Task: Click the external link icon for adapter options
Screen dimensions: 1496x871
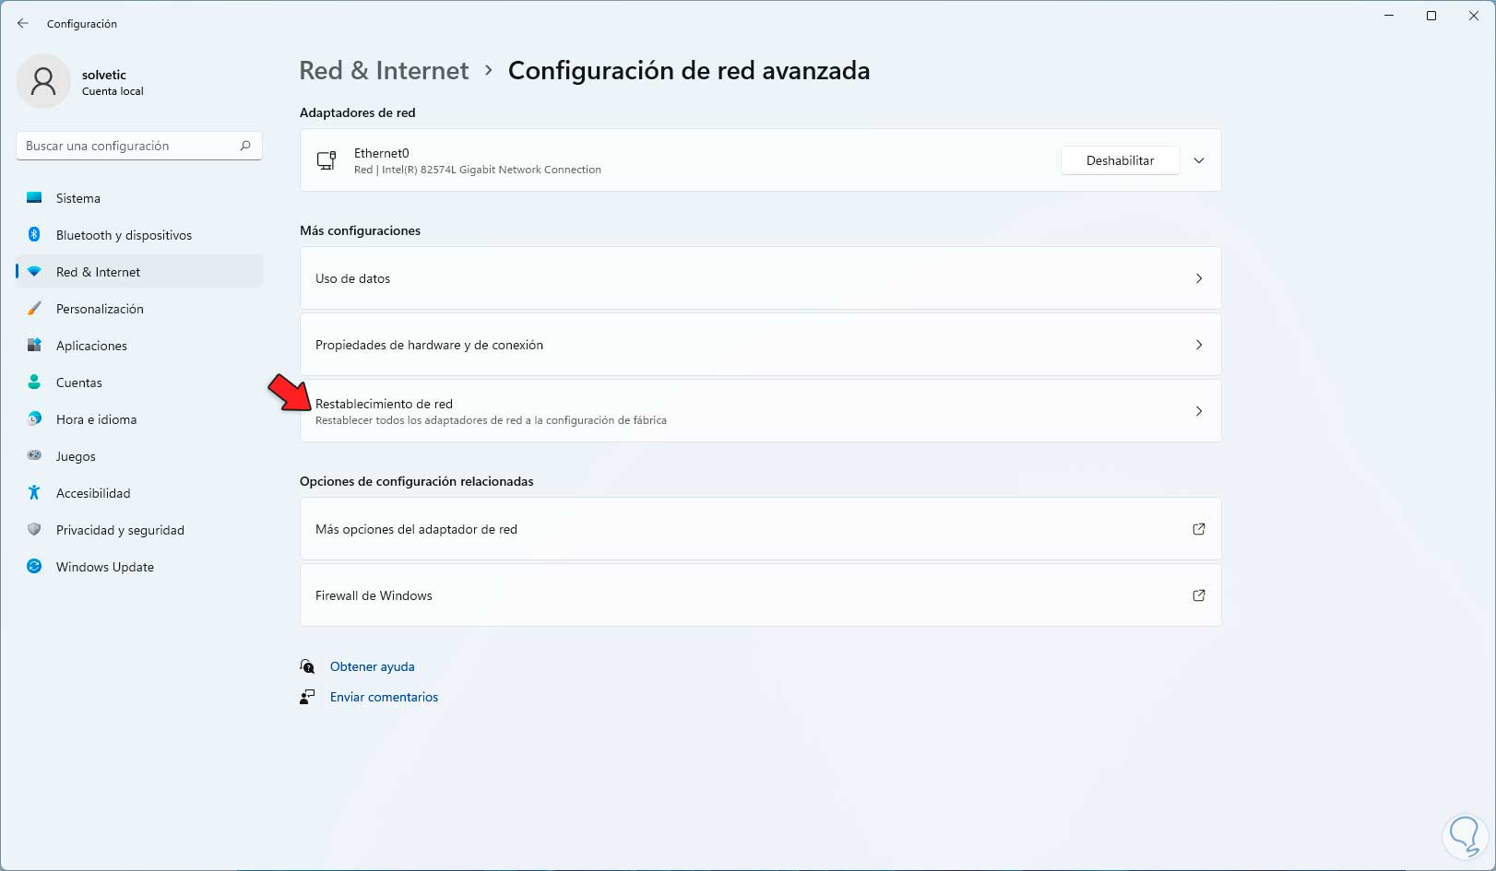Action: [1199, 529]
